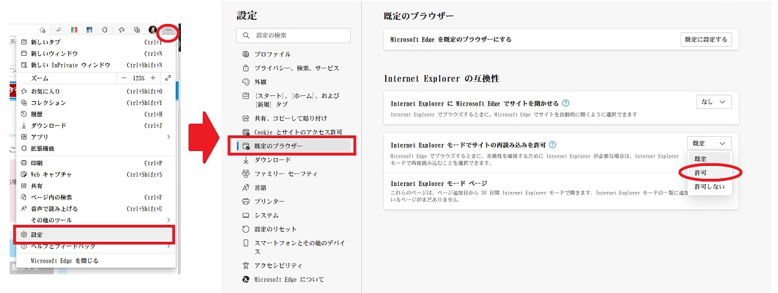Viewport: 778px width, 293px height.
Task: Expand その他のツール submenu
Action: click(95, 220)
